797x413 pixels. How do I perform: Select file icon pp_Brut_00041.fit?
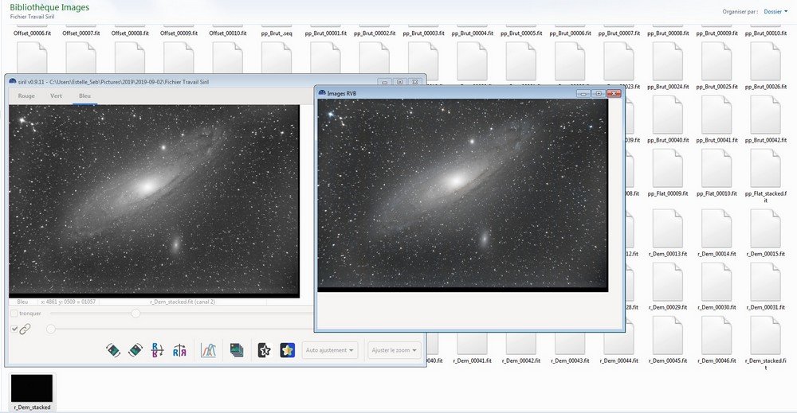click(x=717, y=115)
